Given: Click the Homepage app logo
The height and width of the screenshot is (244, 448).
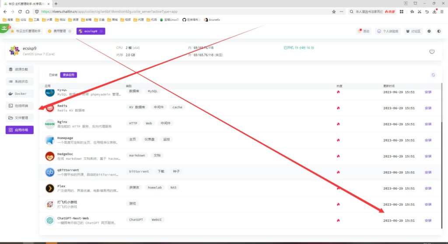Looking at the screenshot, I should 50,140.
